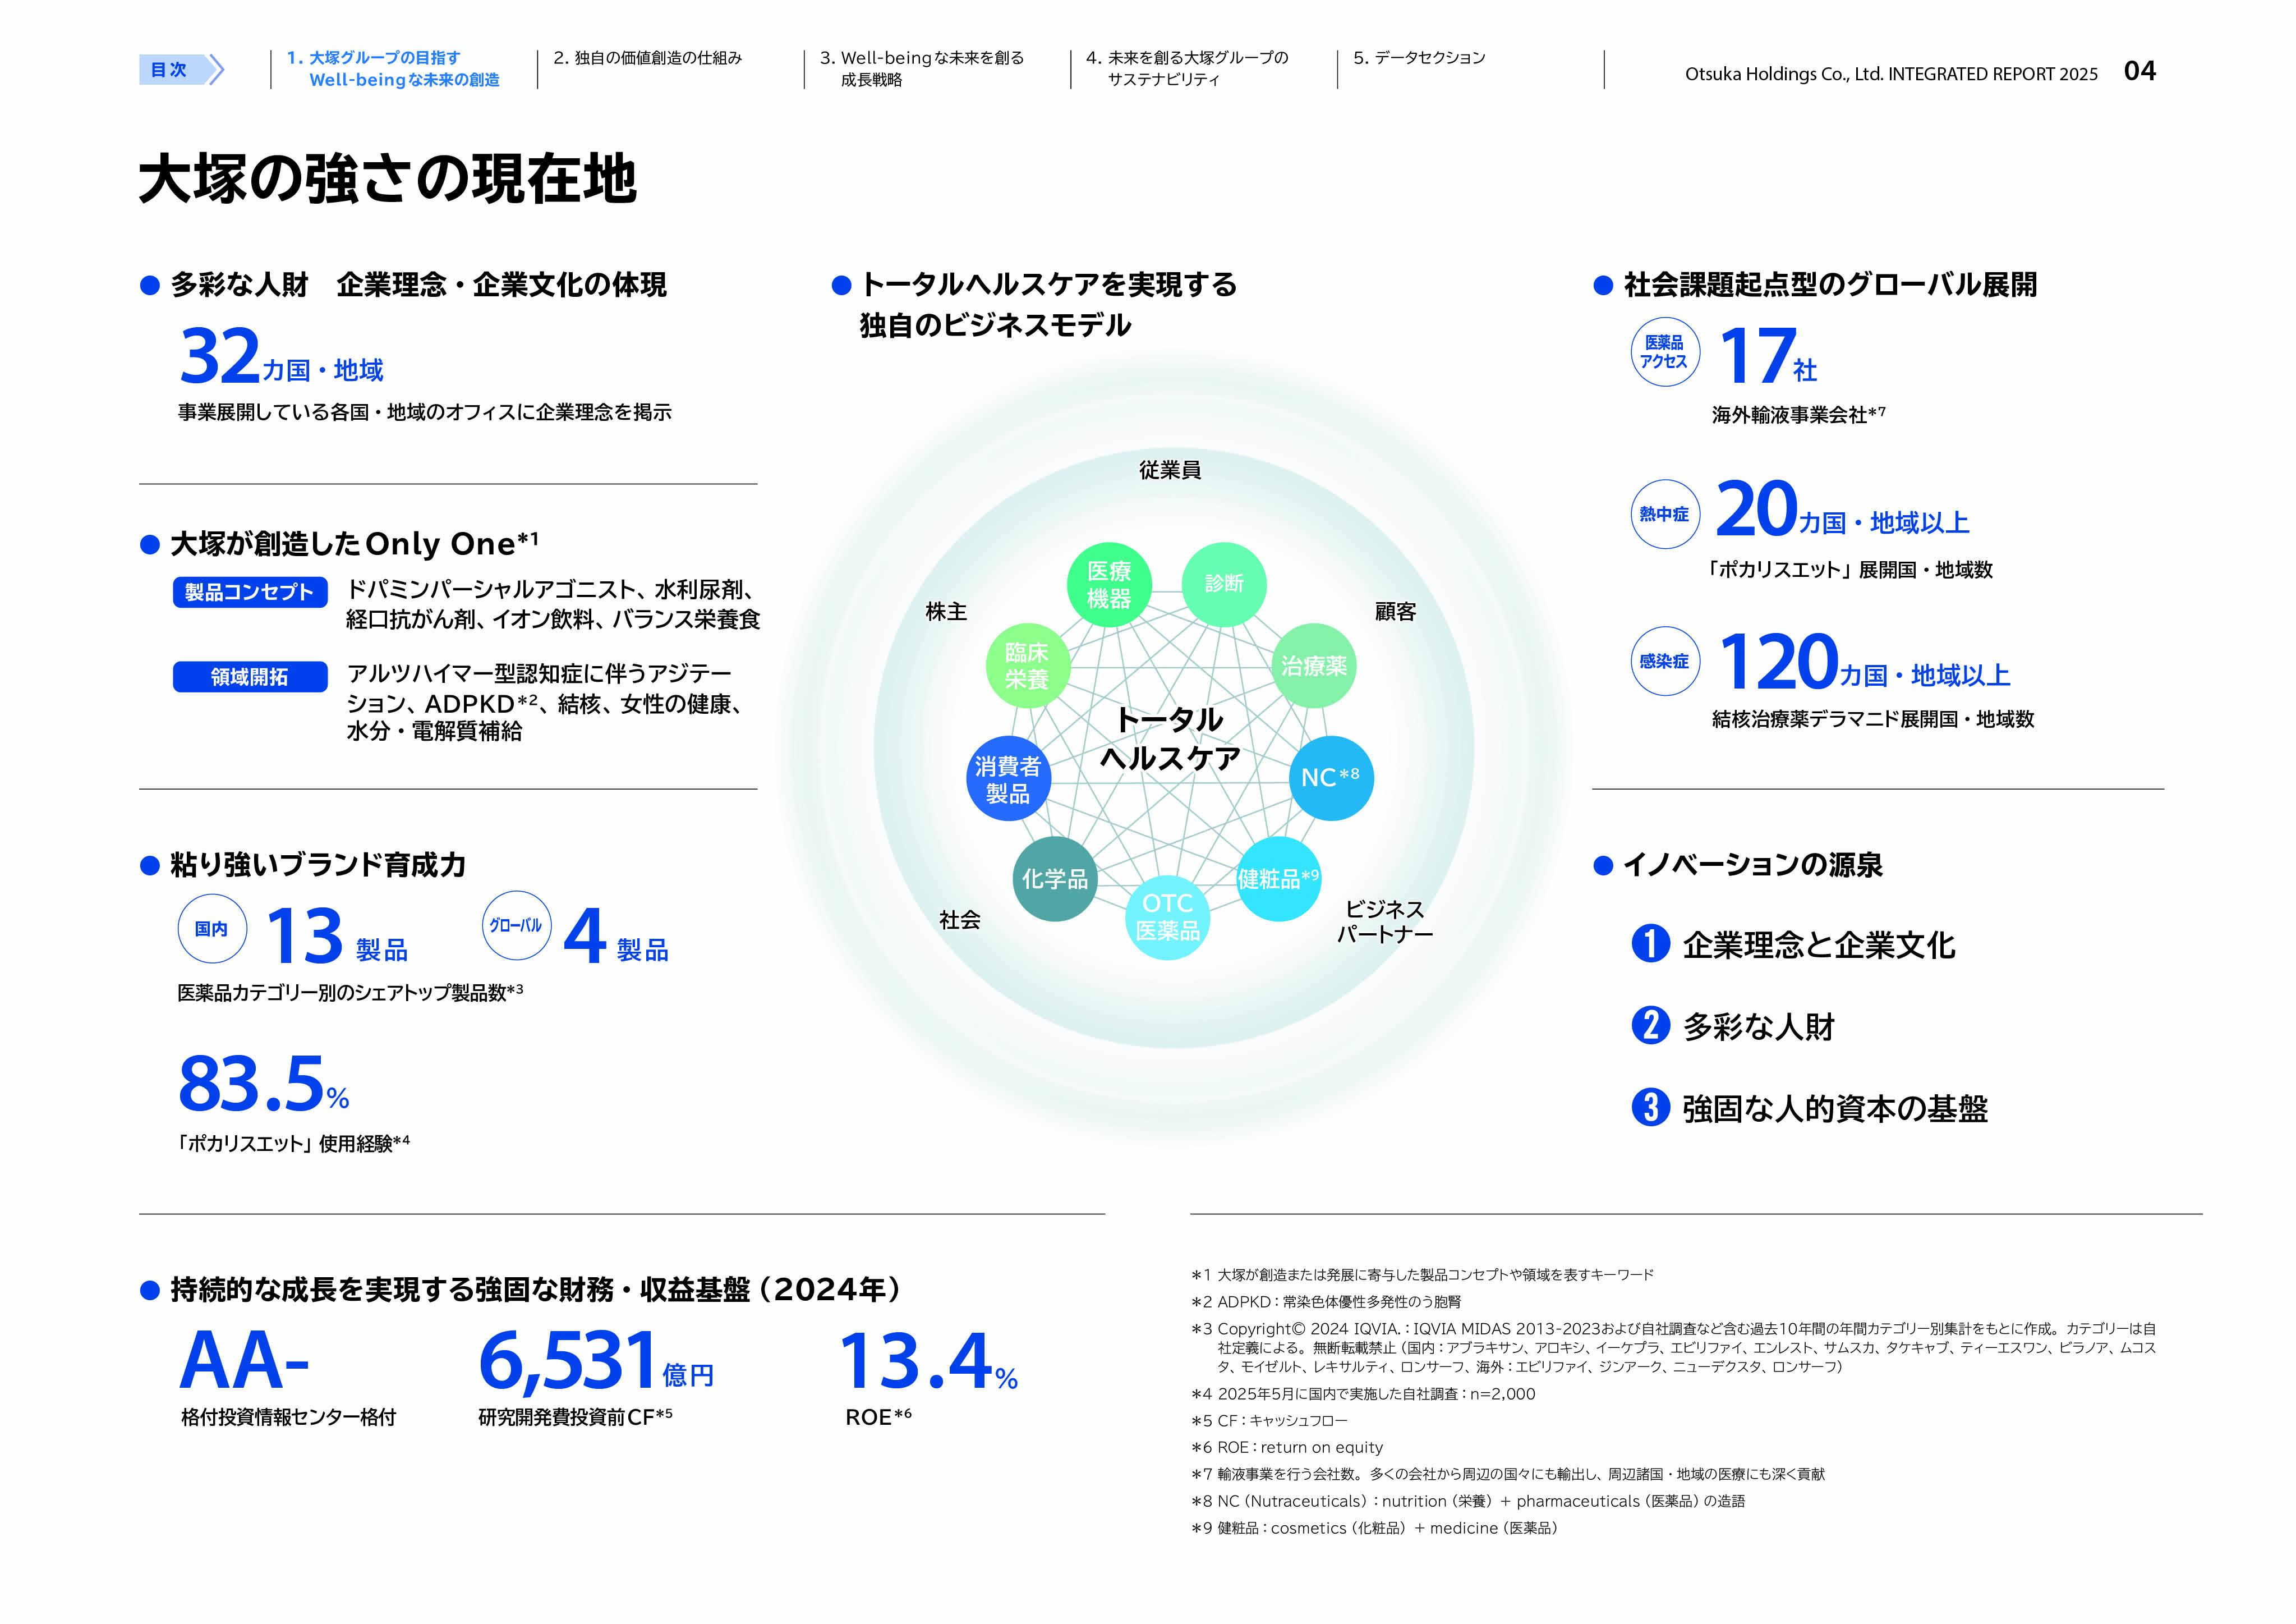The image size is (2296, 1624).
Task: Select the NC*8 blue circle
Action: click(x=1330, y=777)
